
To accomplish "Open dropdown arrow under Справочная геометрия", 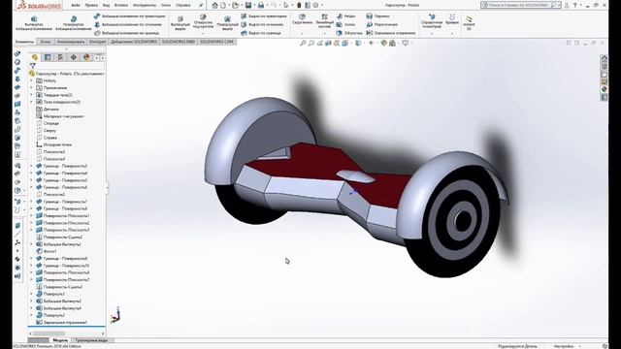I will (431, 34).
